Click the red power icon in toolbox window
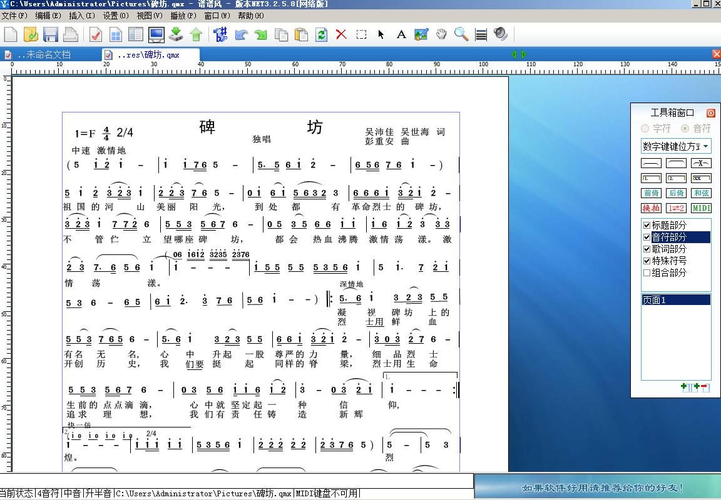Image resolution: width=721 pixels, height=500 pixels. pos(710,113)
